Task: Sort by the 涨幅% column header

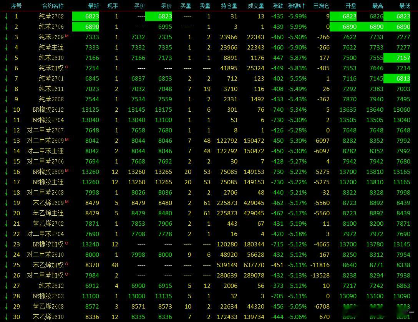Action: coord(294,6)
